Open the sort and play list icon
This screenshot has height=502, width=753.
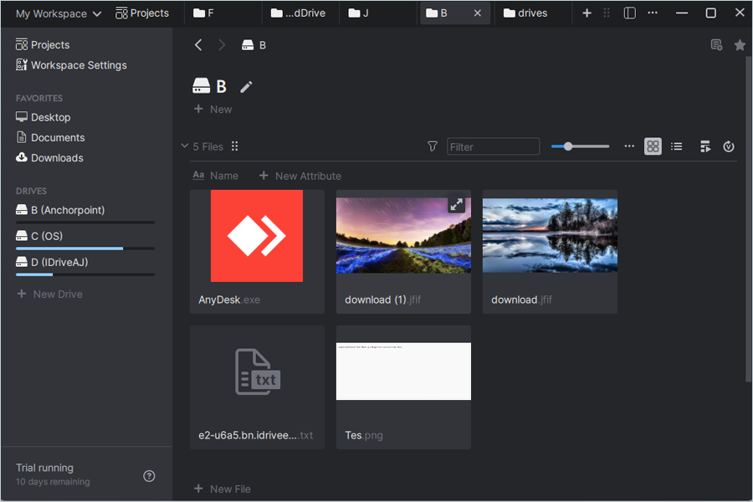(x=705, y=146)
